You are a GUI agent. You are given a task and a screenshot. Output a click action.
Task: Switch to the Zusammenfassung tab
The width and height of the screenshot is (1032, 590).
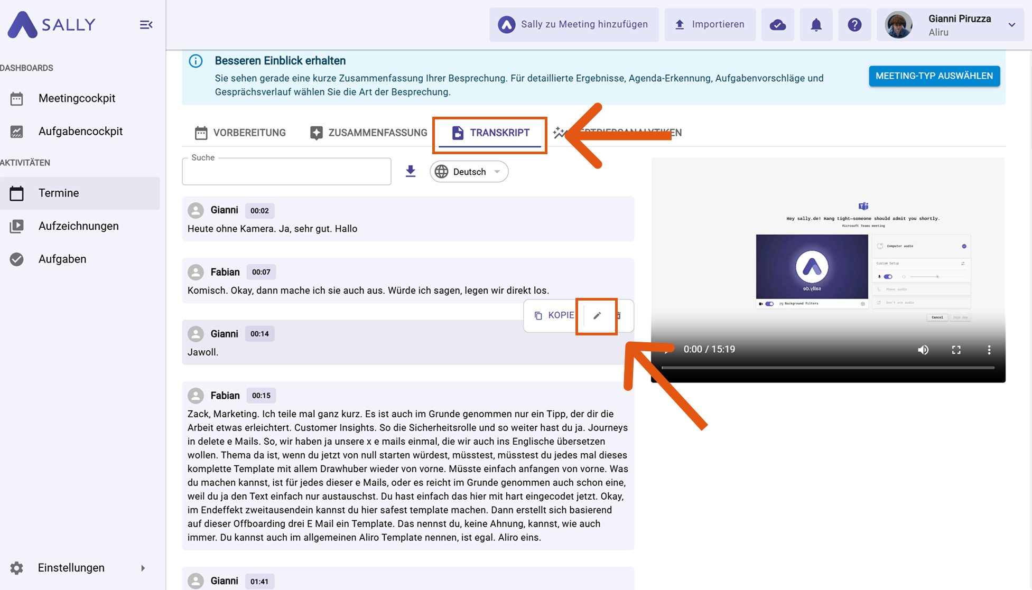point(368,133)
